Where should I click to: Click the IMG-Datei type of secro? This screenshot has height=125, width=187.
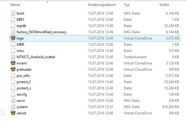(132, 101)
